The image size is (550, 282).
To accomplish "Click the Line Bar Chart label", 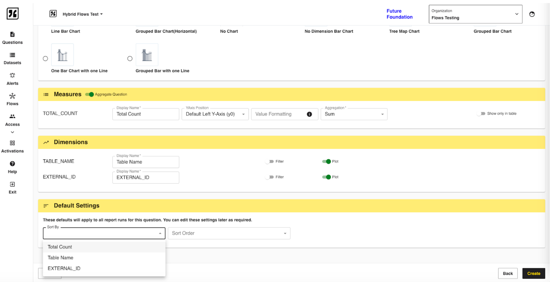I will click(x=65, y=31).
